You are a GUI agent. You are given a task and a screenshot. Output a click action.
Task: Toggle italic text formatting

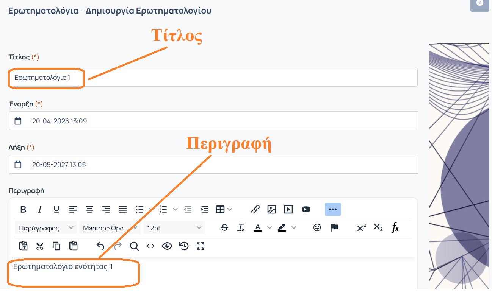(x=40, y=209)
